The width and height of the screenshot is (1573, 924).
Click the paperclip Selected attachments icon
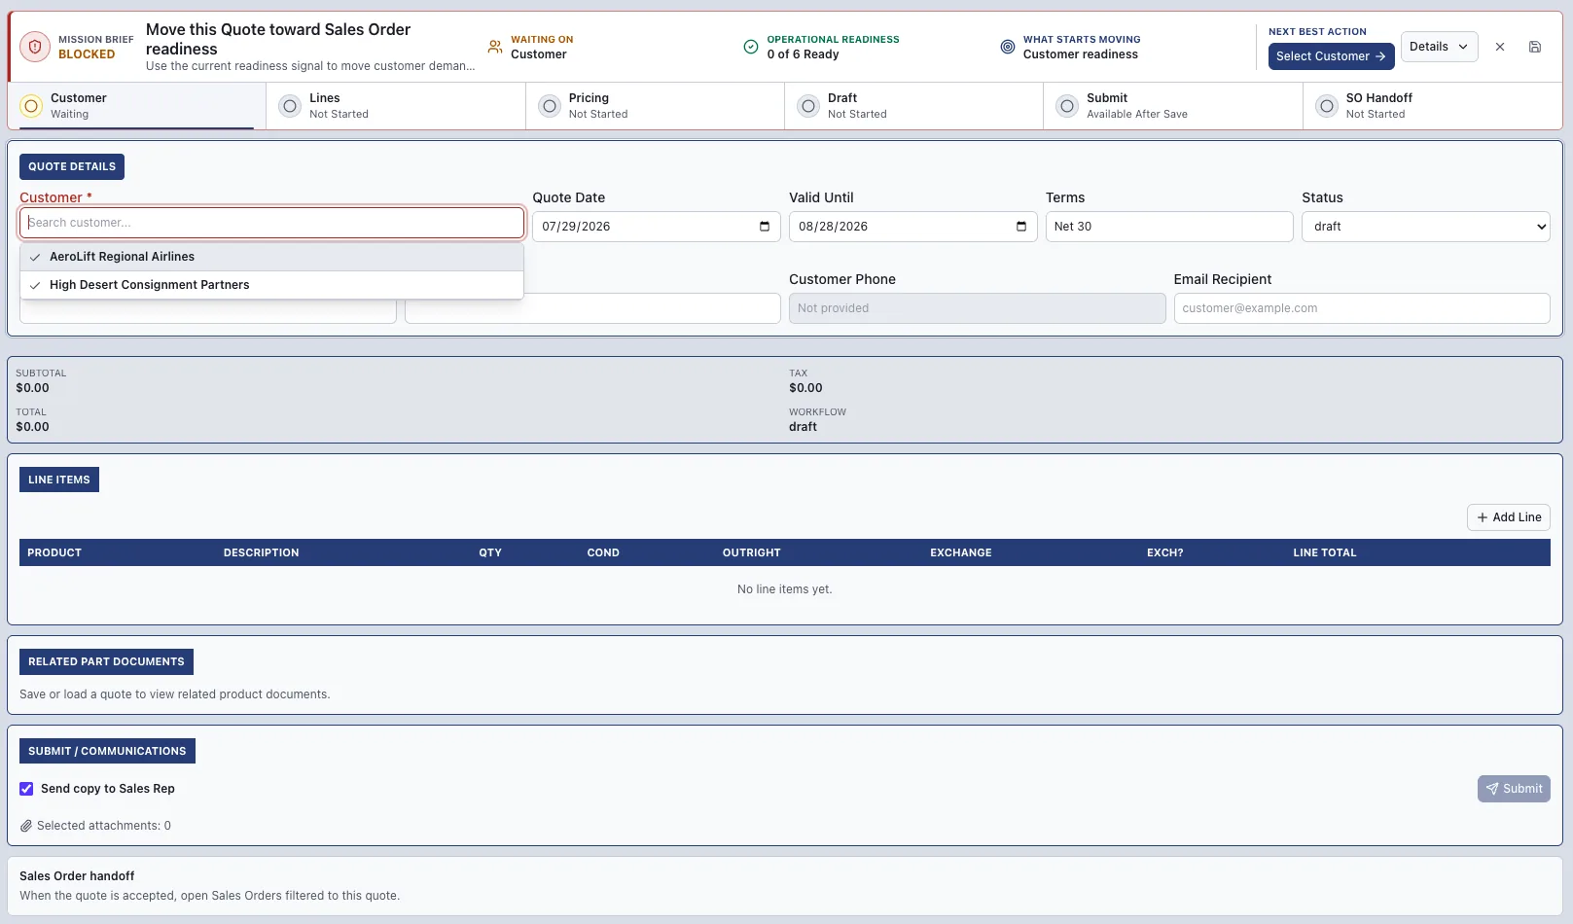tap(26, 826)
